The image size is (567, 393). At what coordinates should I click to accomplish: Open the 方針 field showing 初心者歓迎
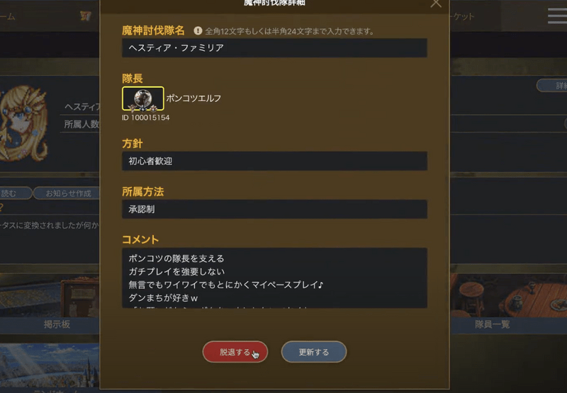pyautogui.click(x=274, y=161)
